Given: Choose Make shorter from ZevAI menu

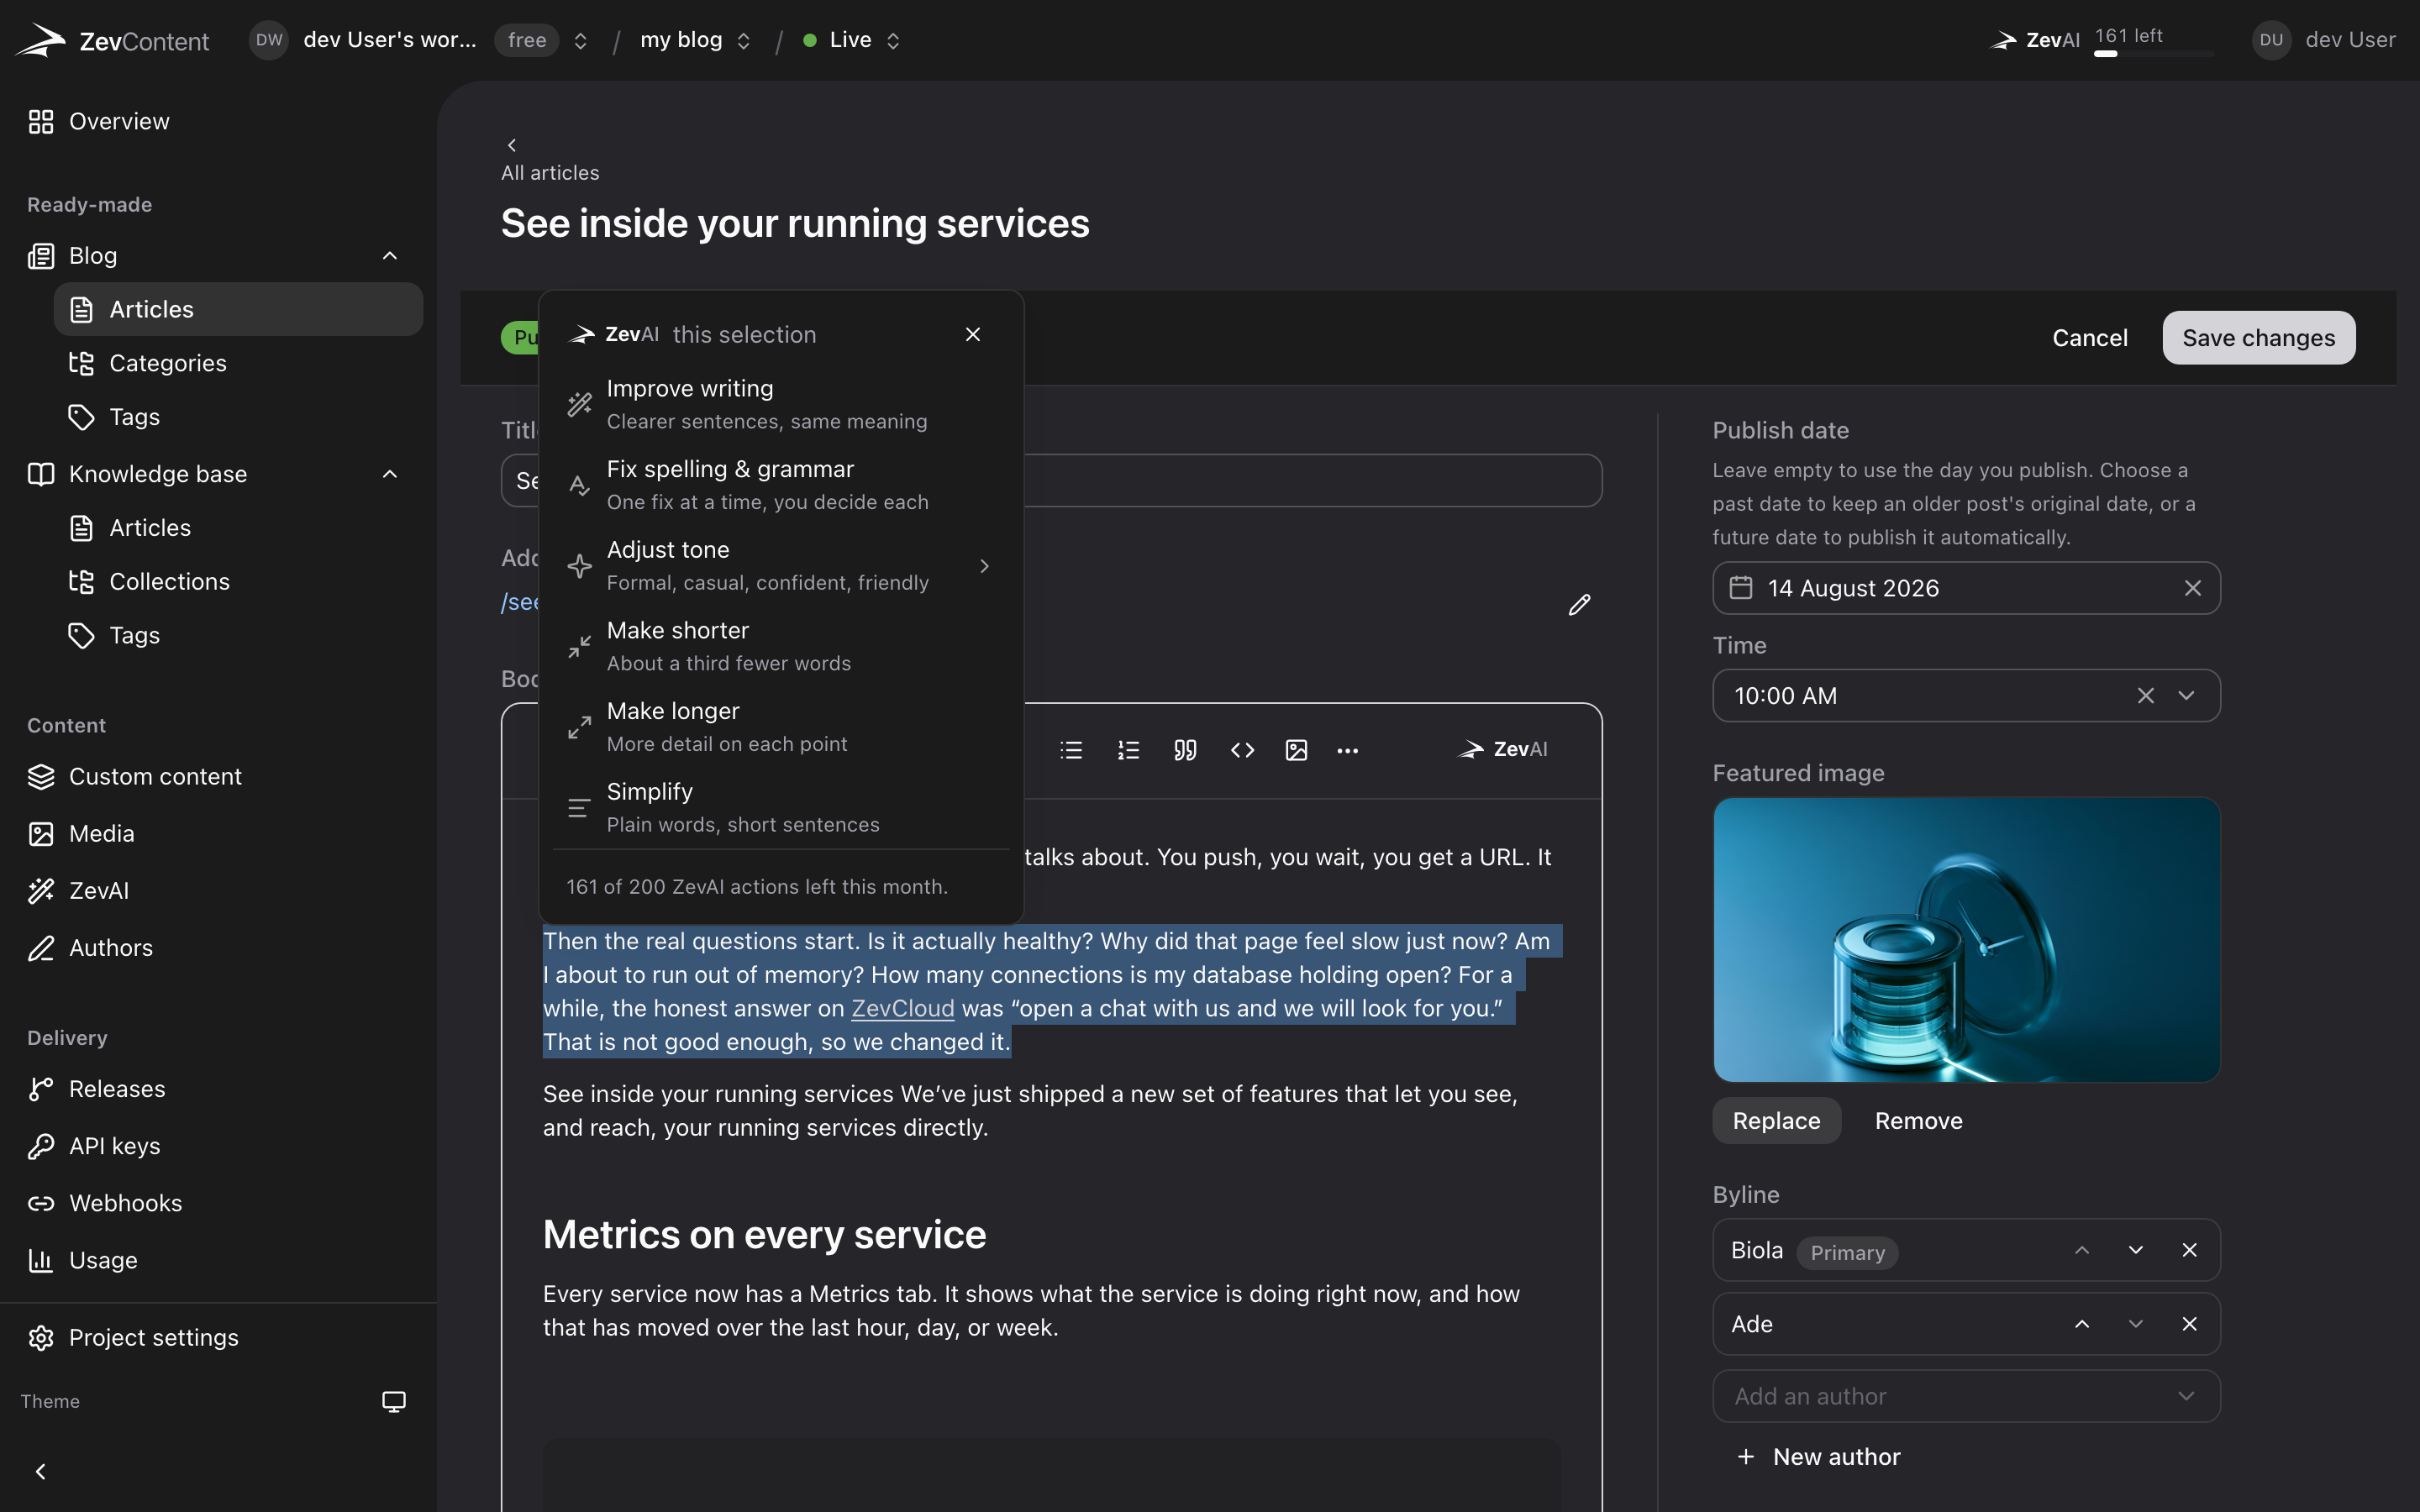Looking at the screenshot, I should point(781,646).
